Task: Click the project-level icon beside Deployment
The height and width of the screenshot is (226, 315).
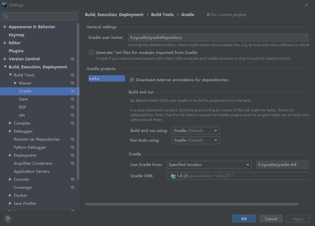Action: point(72,155)
